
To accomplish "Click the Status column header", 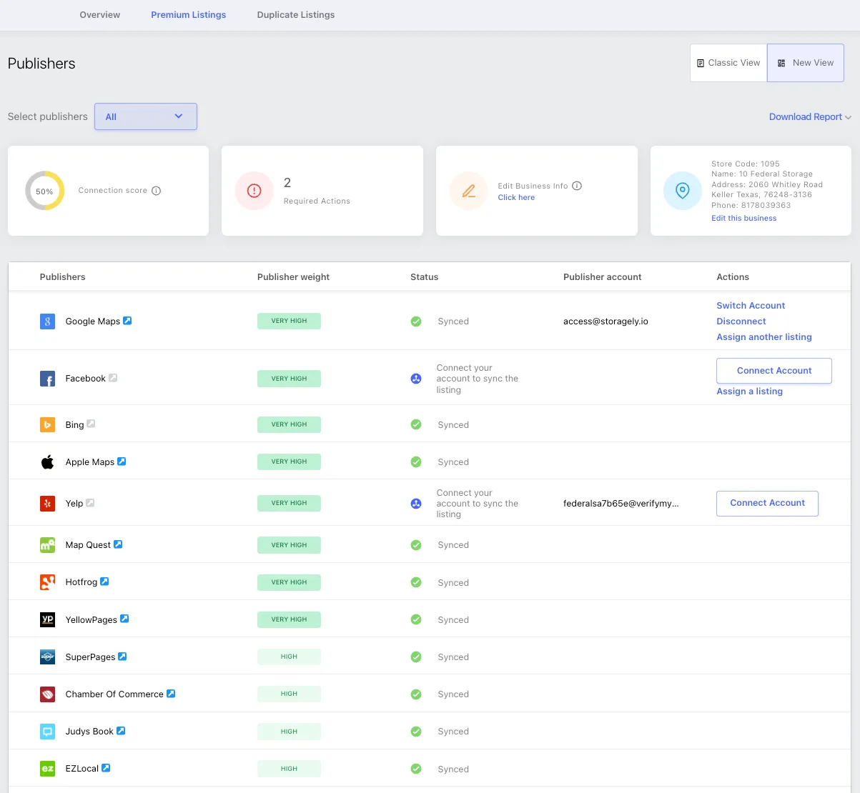I will pos(425,277).
